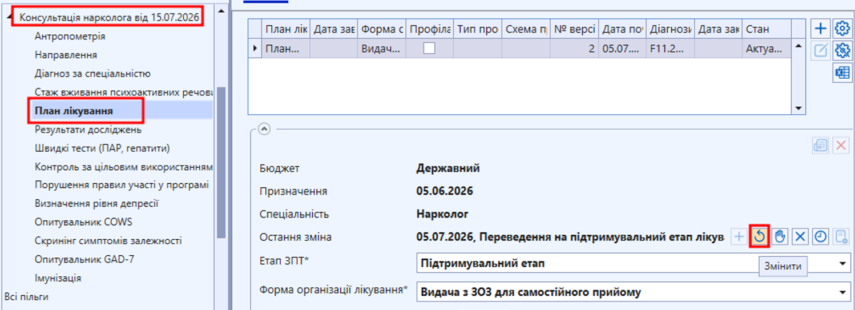Click the 05.06.2026 assignment date value
The width and height of the screenshot is (855, 310).
pyautogui.click(x=445, y=191)
